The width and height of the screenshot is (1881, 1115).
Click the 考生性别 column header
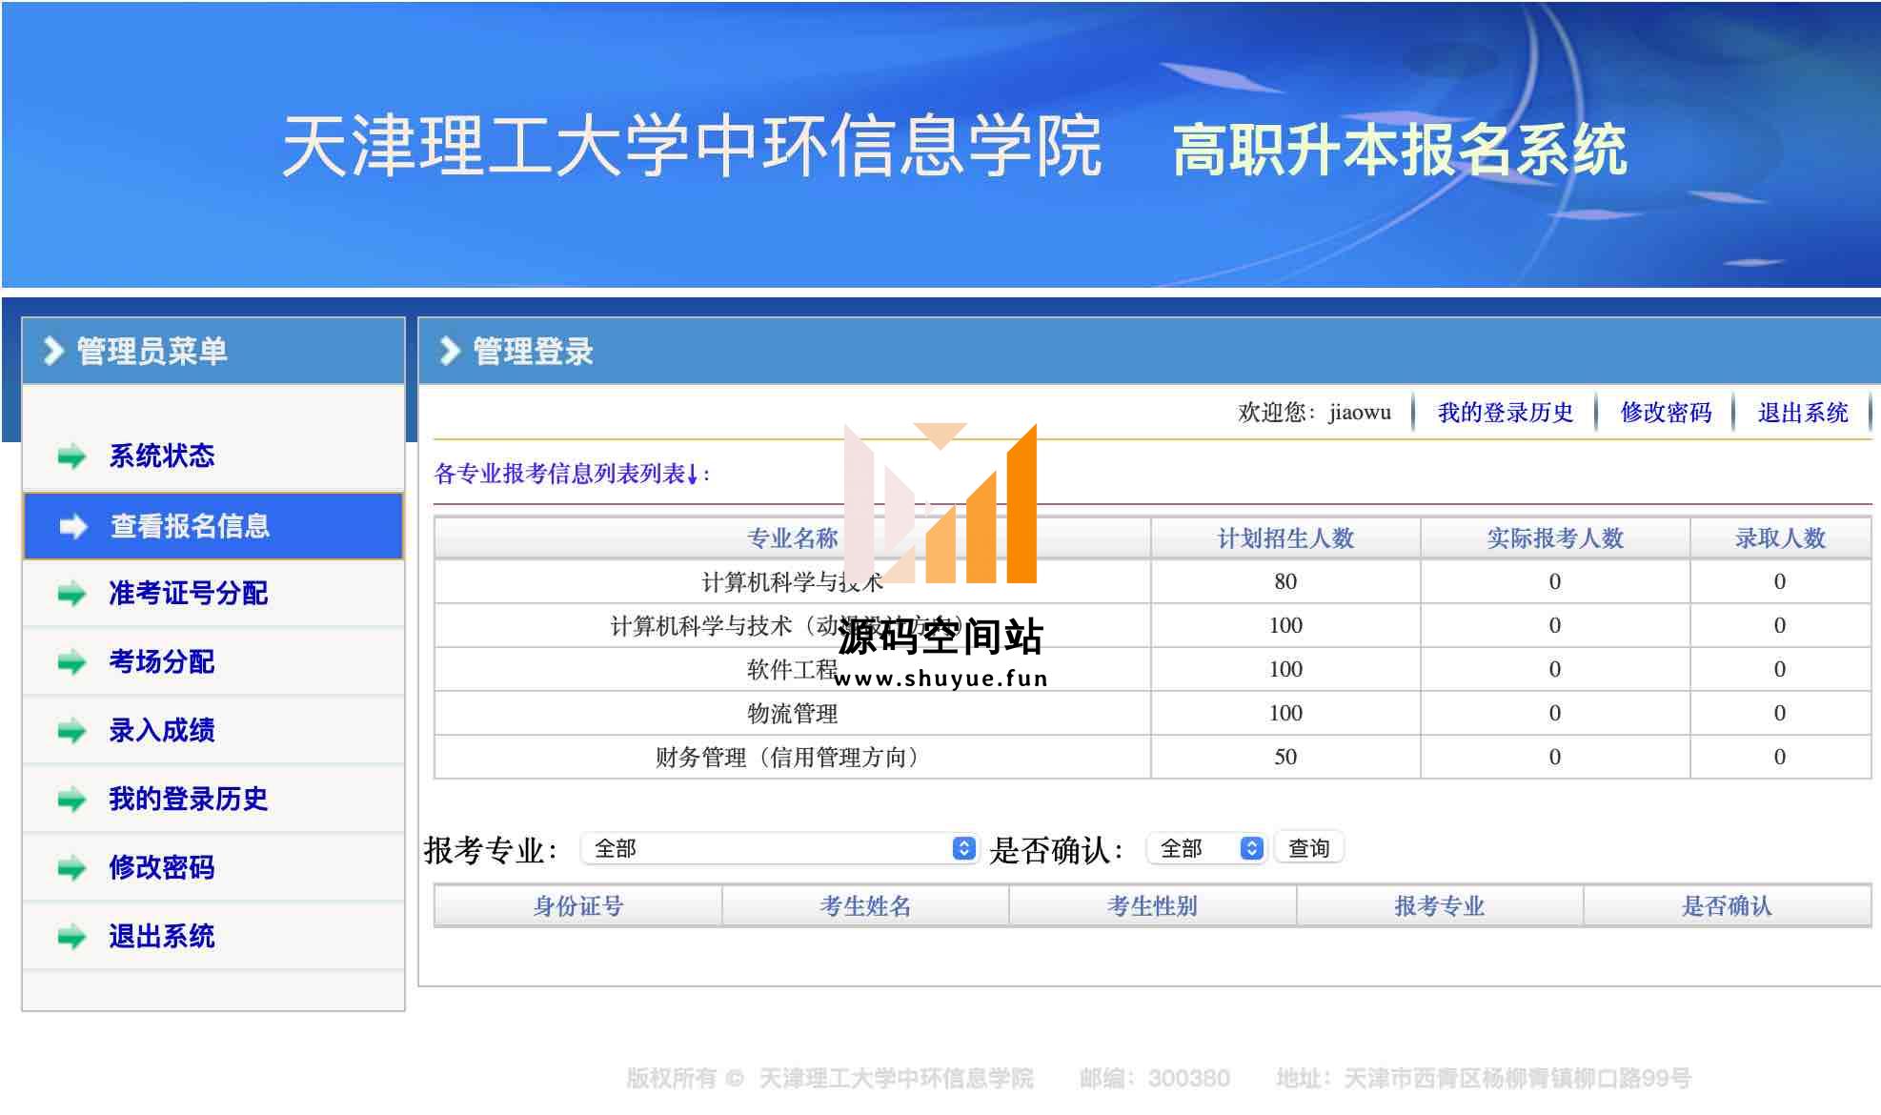pos(1152,906)
